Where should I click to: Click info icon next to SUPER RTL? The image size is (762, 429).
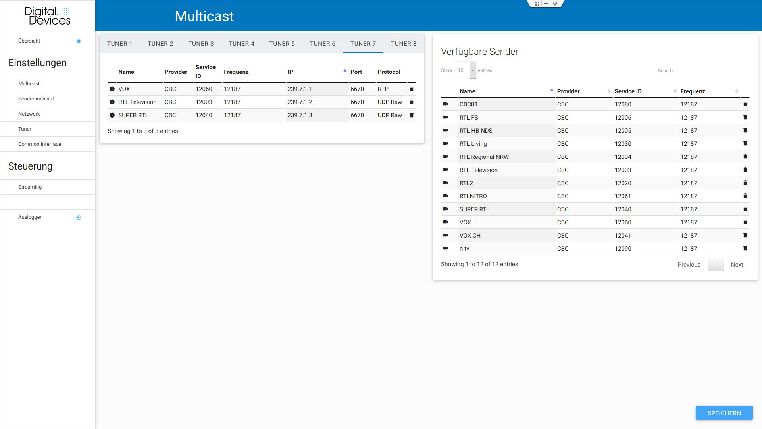pyautogui.click(x=112, y=115)
